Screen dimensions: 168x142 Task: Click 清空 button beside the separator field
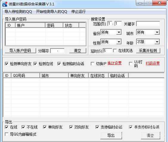78,51
